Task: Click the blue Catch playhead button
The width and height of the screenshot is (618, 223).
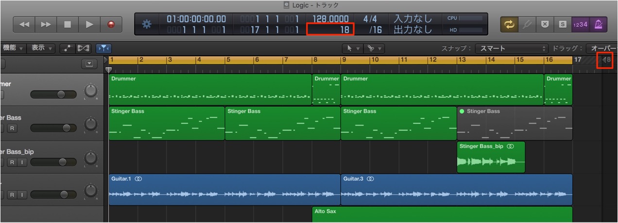Action: pos(103,48)
